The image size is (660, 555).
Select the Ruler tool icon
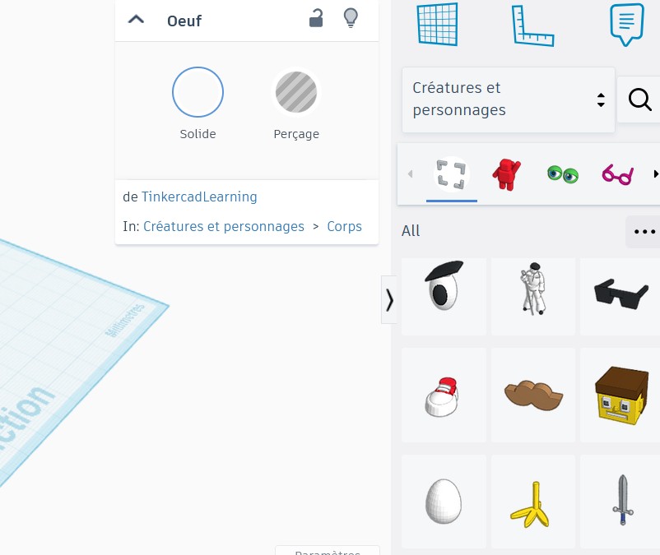532,25
